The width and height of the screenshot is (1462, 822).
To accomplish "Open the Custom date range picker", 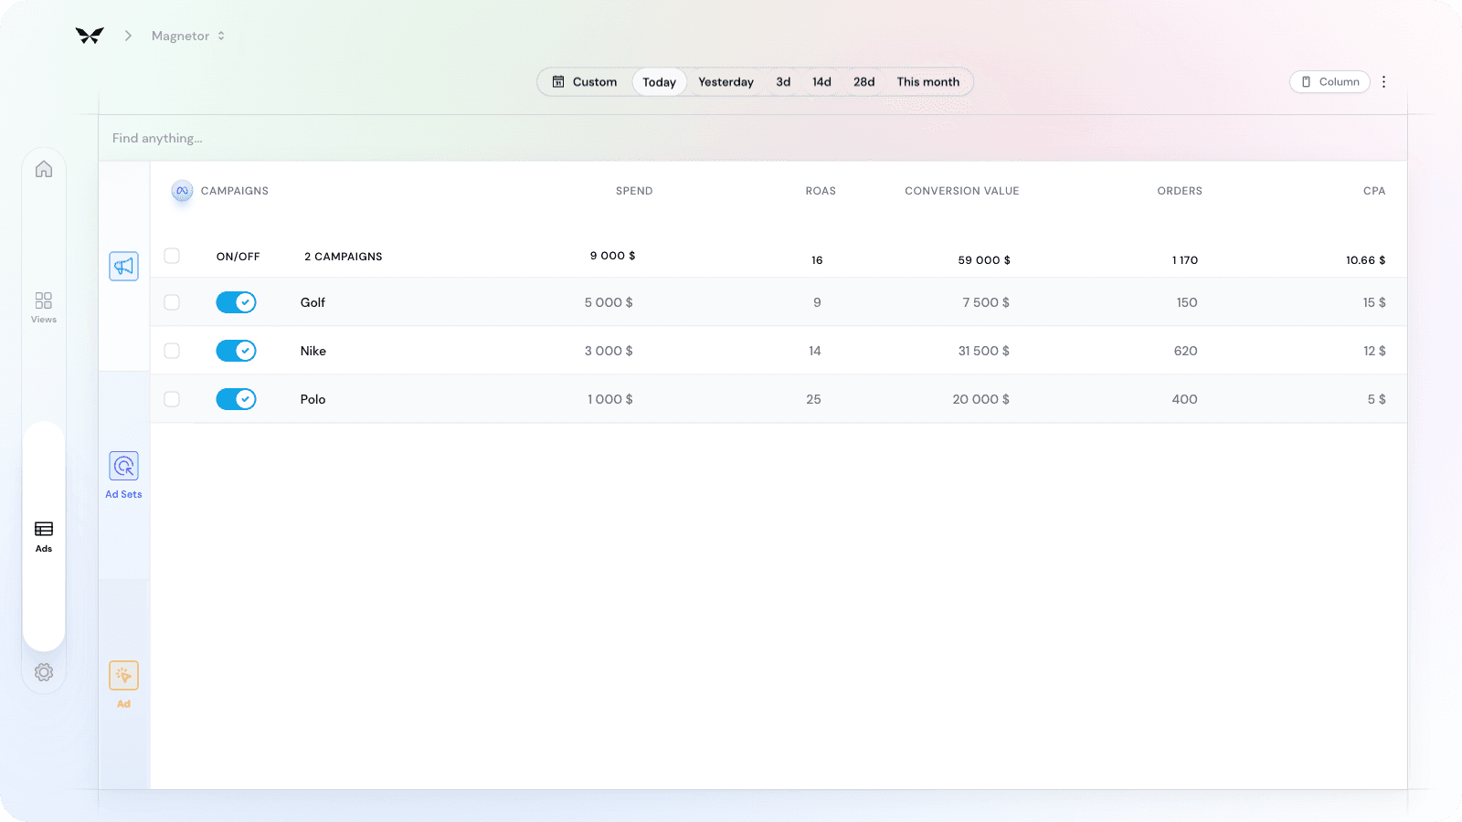I will tap(586, 81).
